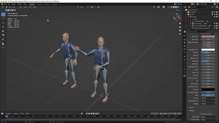Click the Options button in viewport

coord(178,10)
